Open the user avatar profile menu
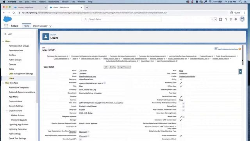Screen dimensions: 250x141 click(x=242, y=19)
